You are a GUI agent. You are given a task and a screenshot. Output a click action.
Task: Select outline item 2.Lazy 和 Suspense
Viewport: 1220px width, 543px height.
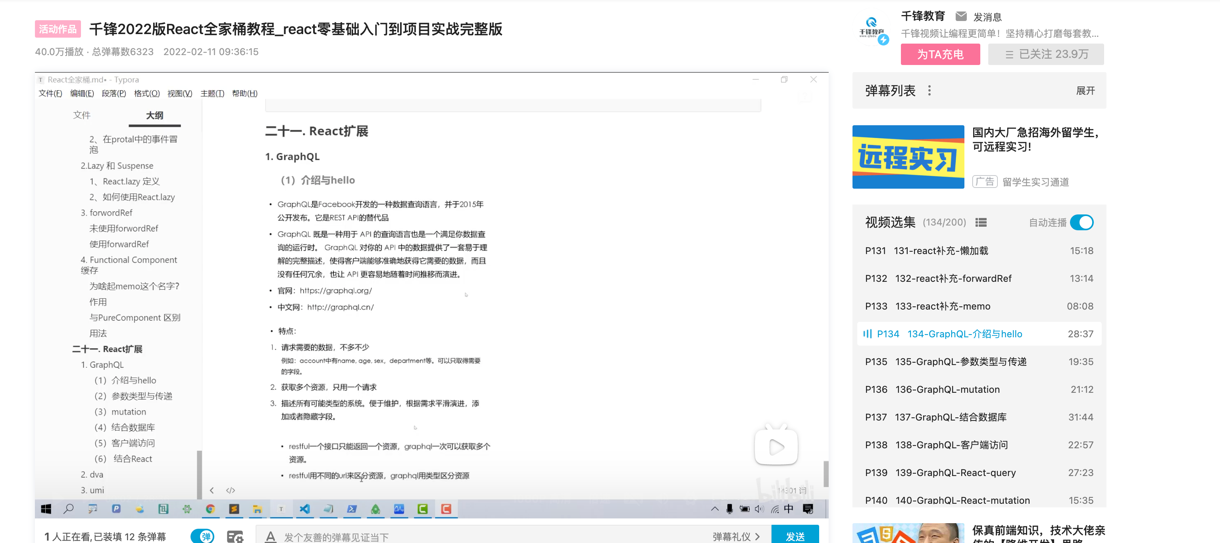(117, 166)
